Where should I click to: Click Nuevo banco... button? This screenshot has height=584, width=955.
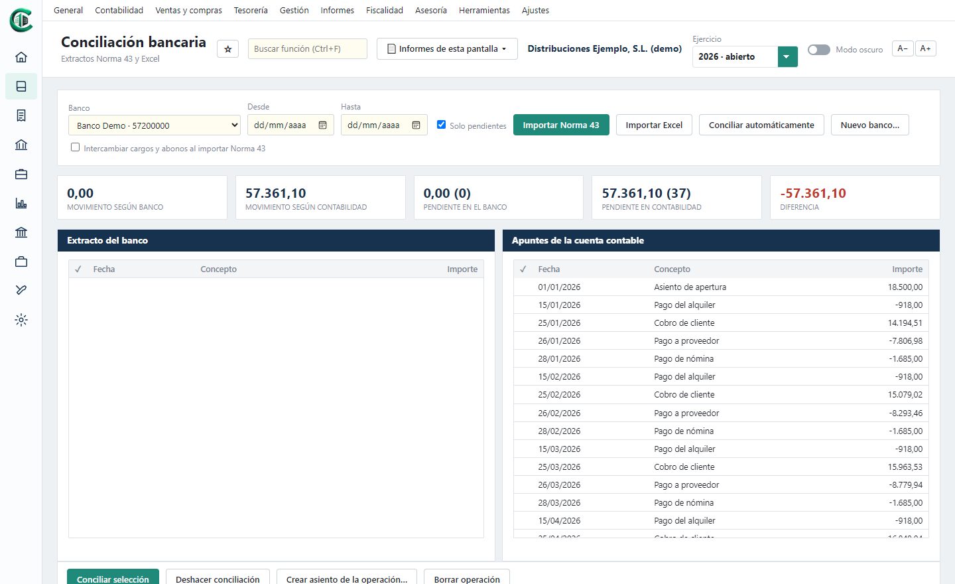870,125
